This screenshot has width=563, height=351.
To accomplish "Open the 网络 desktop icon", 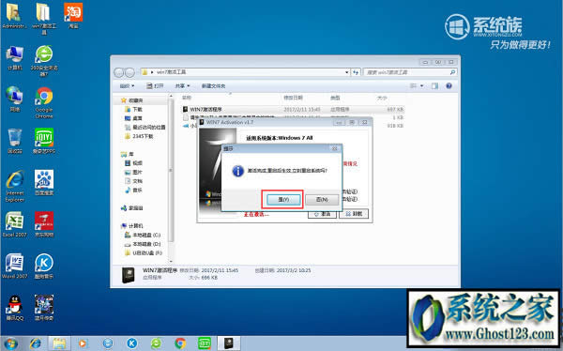I will click(x=14, y=99).
